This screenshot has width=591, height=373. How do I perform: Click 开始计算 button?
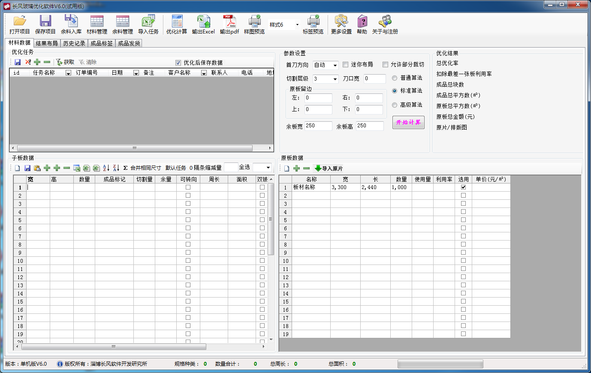click(x=408, y=122)
